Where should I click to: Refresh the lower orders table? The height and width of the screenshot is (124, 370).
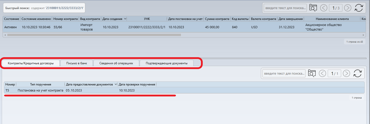pyautogui.click(x=358, y=74)
